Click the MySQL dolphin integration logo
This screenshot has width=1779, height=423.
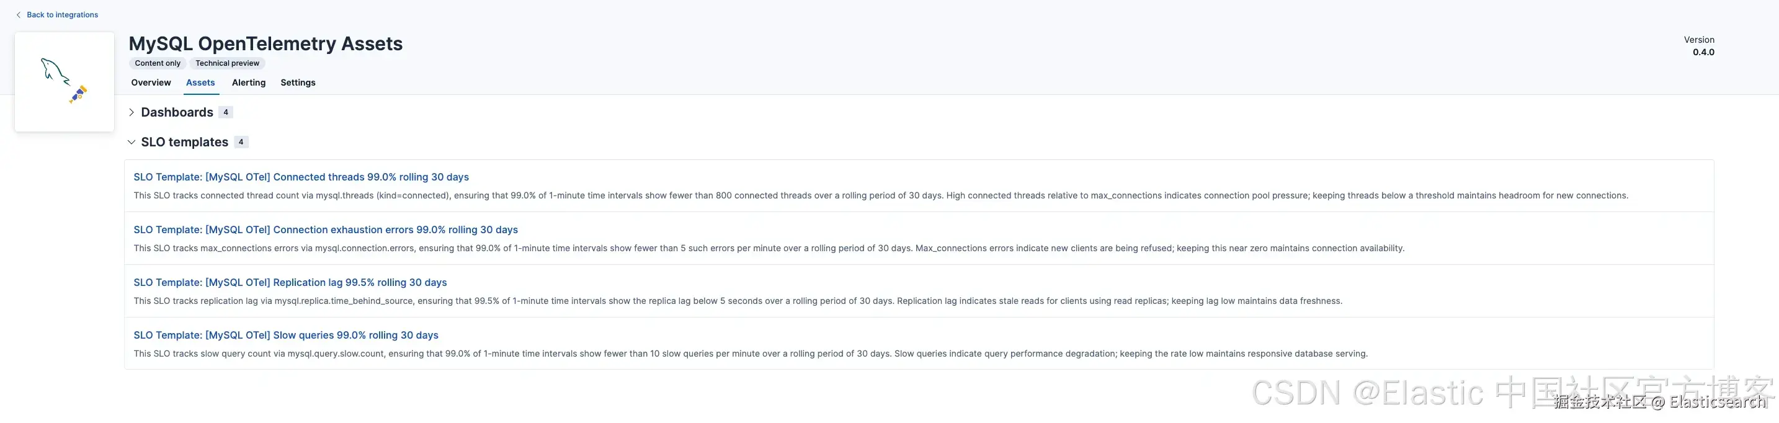(63, 81)
